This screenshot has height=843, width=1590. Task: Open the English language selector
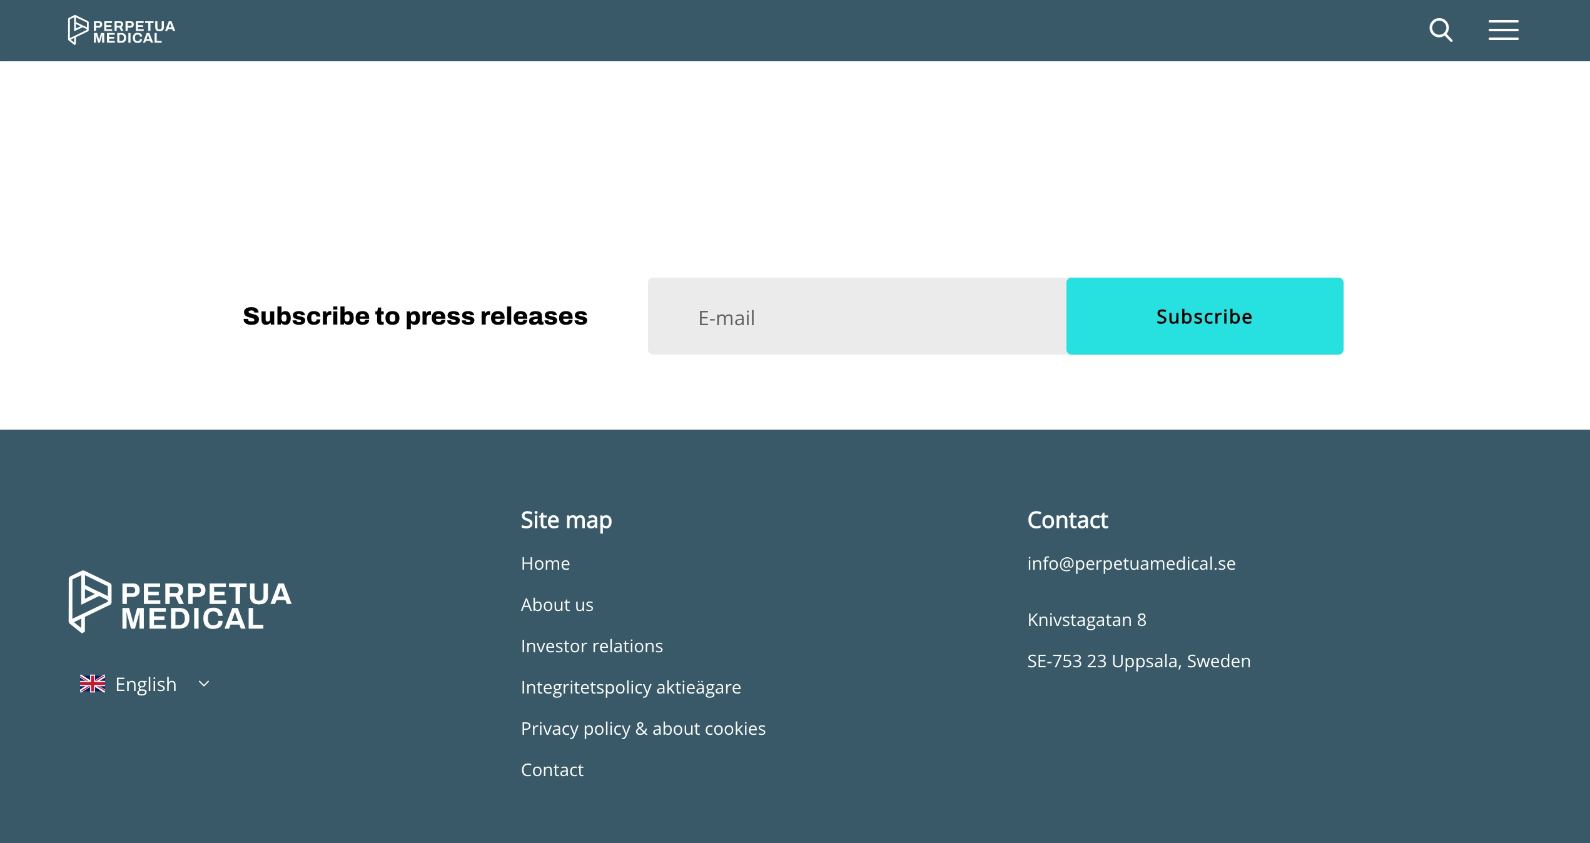click(x=146, y=684)
